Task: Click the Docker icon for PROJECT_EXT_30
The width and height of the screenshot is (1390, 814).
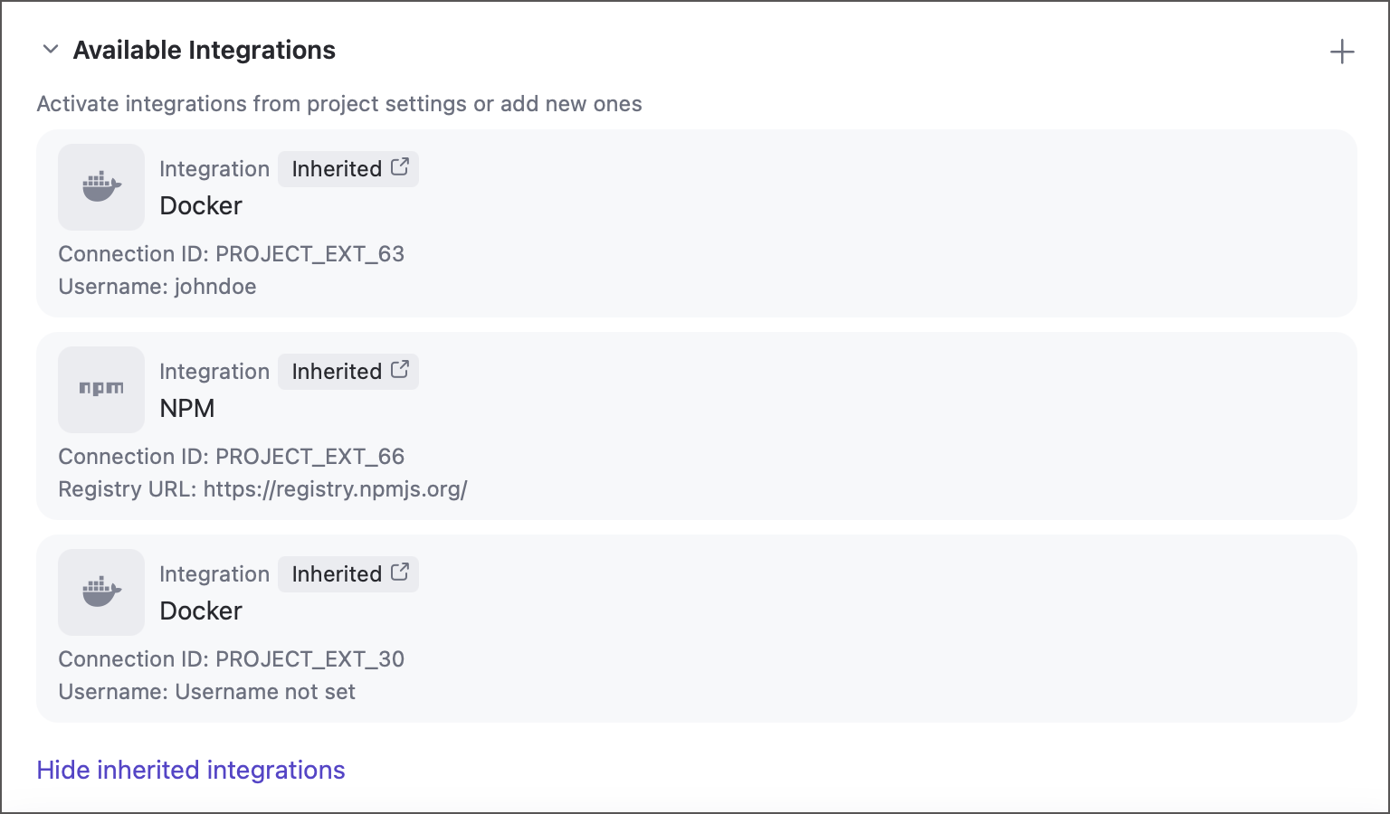Action: pyautogui.click(x=100, y=592)
